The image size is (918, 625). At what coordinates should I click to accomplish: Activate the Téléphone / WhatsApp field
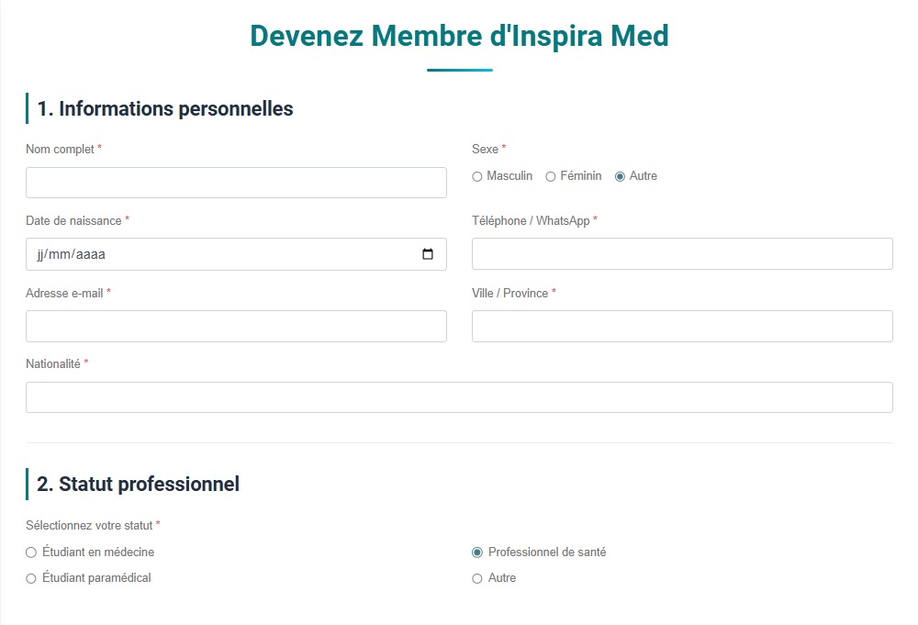click(679, 253)
